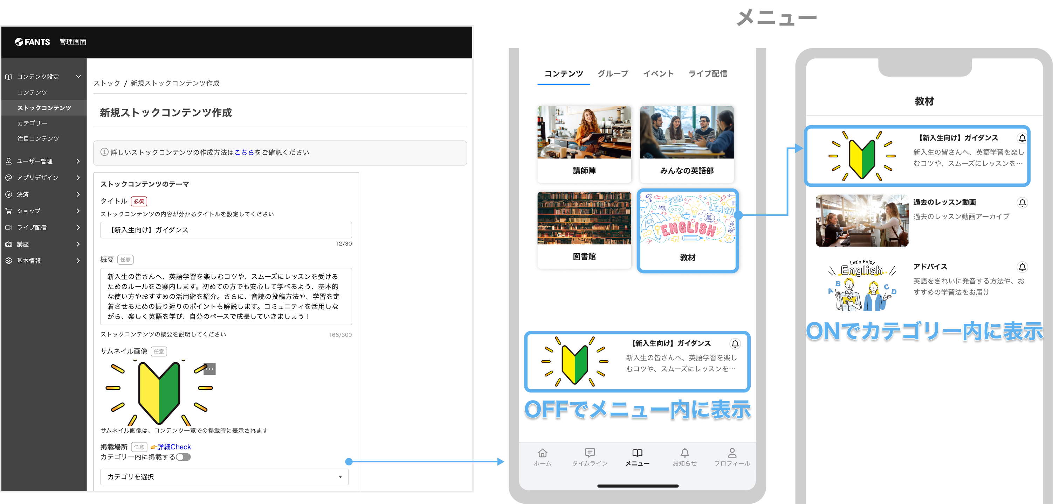Click the ユーザー管理 person icon
The width and height of the screenshot is (1053, 504).
9,161
